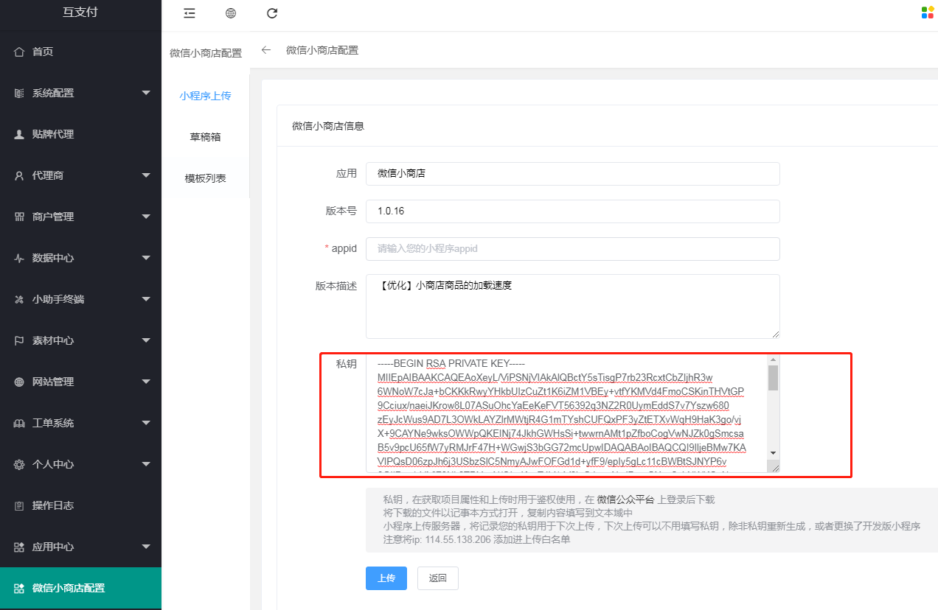The width and height of the screenshot is (938, 610).
Task: Open the 首页 home icon
Action: coord(19,52)
